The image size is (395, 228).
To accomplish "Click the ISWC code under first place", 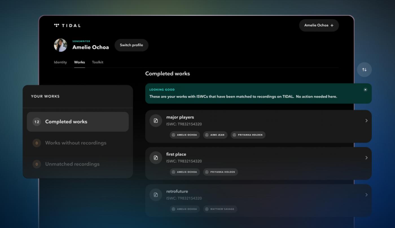I will tap(184, 161).
